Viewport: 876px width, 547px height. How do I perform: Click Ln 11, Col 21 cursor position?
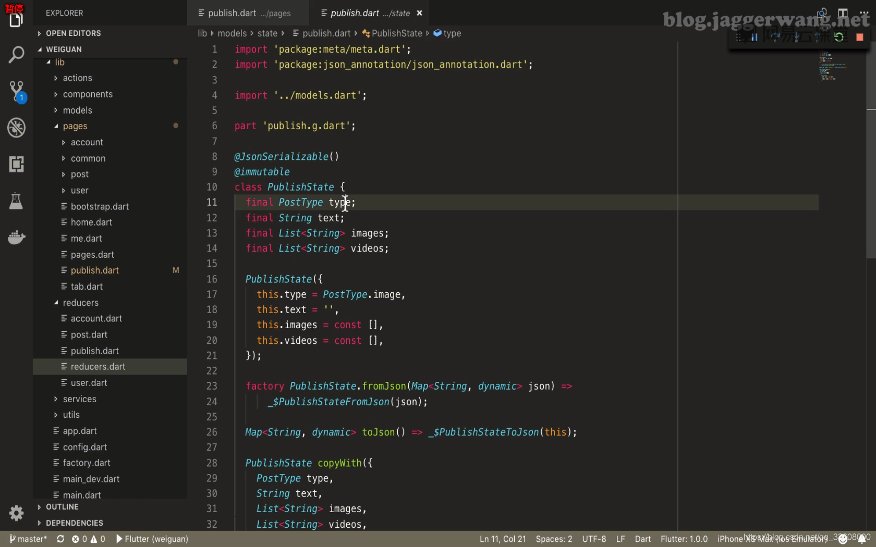tap(503, 539)
